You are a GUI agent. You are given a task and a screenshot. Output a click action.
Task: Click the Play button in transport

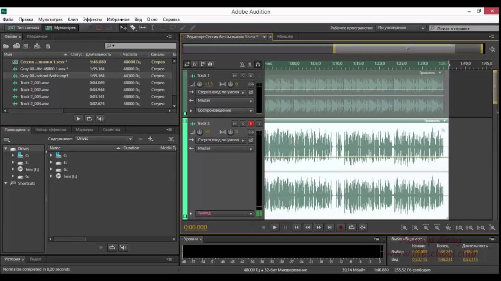274,227
